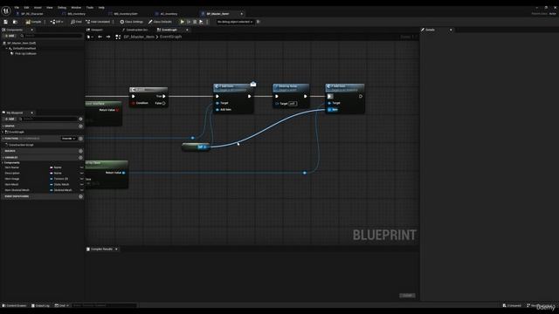Close the BP_Master_Item tab
The width and height of the screenshot is (559, 314).
point(241,14)
